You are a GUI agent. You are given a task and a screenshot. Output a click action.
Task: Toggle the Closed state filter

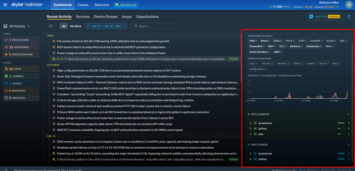point(21,83)
